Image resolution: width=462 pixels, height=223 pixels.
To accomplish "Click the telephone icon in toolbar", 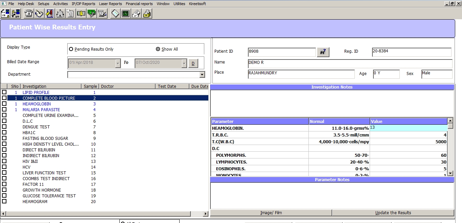I will tap(29, 14).
